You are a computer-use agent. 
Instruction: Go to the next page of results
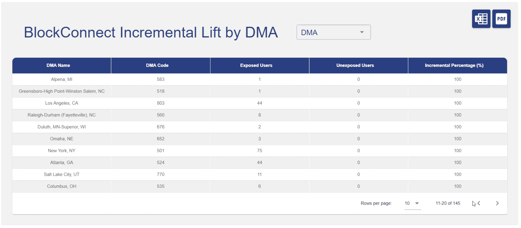pyautogui.click(x=497, y=203)
